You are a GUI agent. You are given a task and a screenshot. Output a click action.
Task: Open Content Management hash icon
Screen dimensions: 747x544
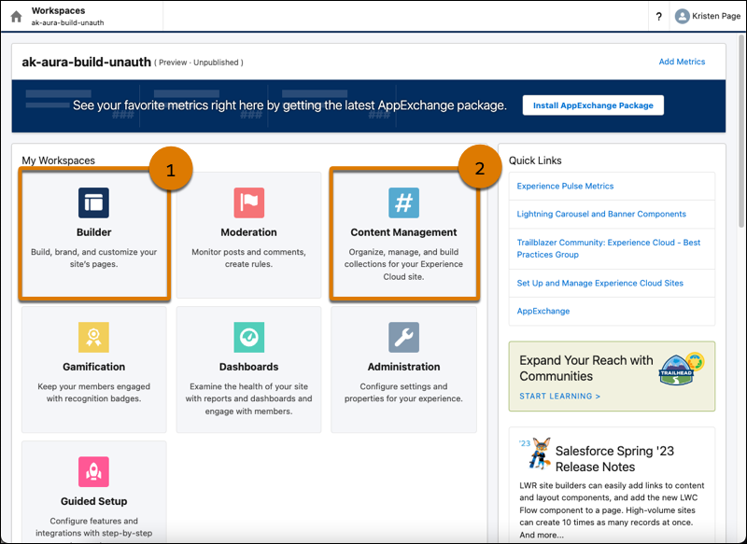[403, 202]
